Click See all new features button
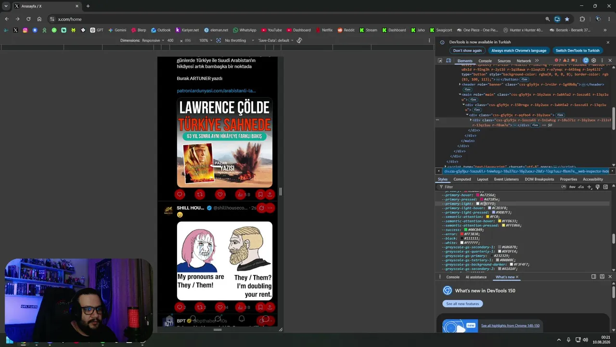The height and width of the screenshot is (347, 616). tap(462, 304)
